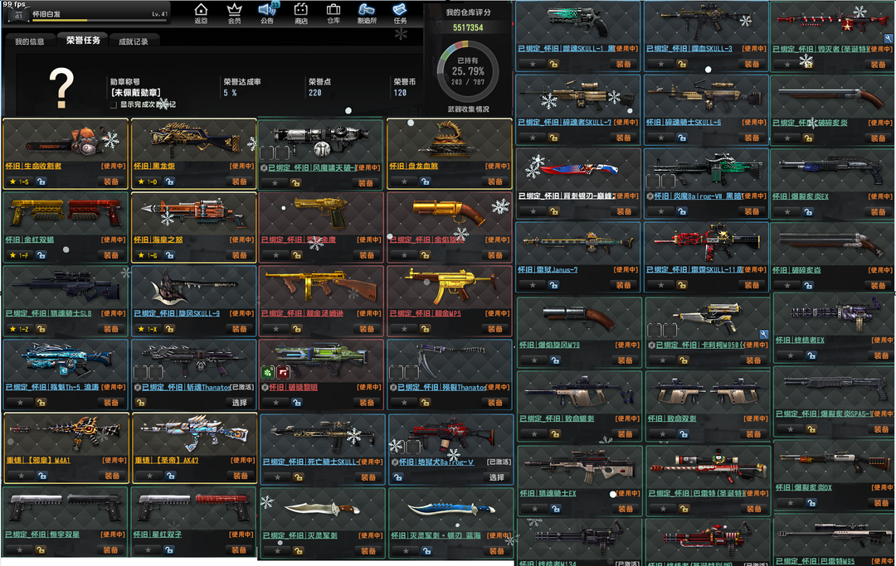Screen dimensions: 896x566
Task: Click the player experience progress bar
Action: [100, 21]
